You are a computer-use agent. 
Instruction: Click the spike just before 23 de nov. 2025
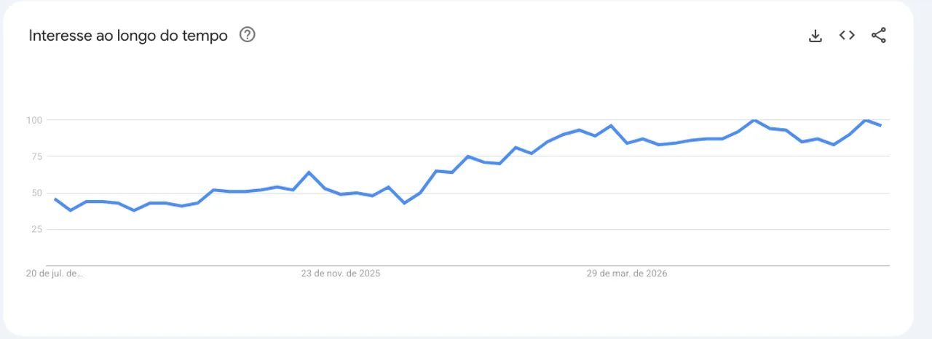(309, 172)
